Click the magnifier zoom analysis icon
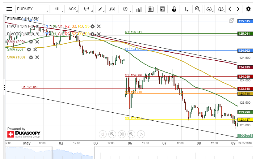 coord(198,9)
